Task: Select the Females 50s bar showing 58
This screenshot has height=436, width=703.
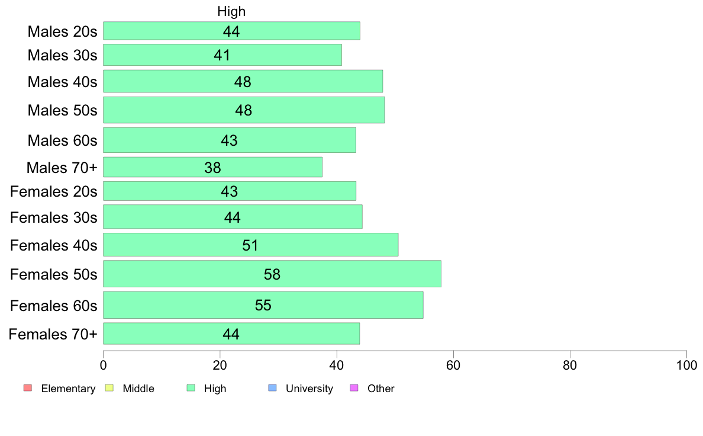Action: click(272, 274)
